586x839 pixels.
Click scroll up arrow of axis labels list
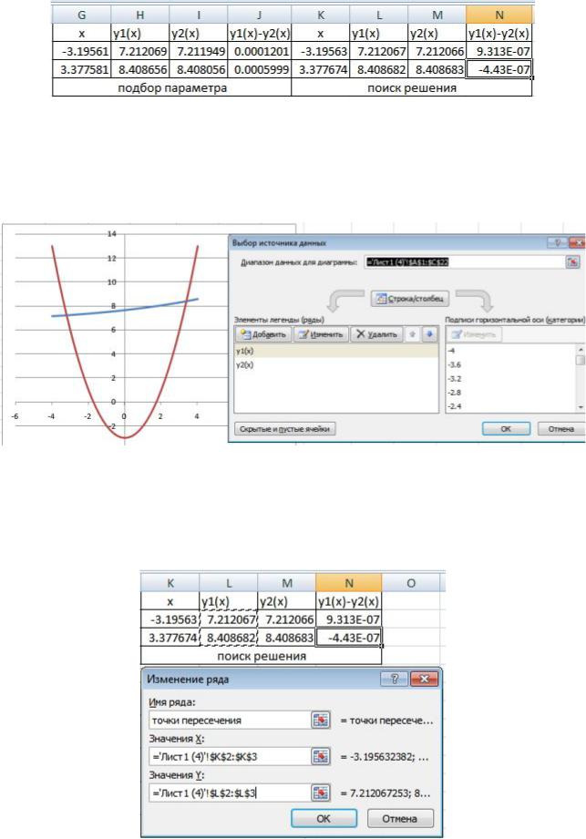(x=581, y=350)
